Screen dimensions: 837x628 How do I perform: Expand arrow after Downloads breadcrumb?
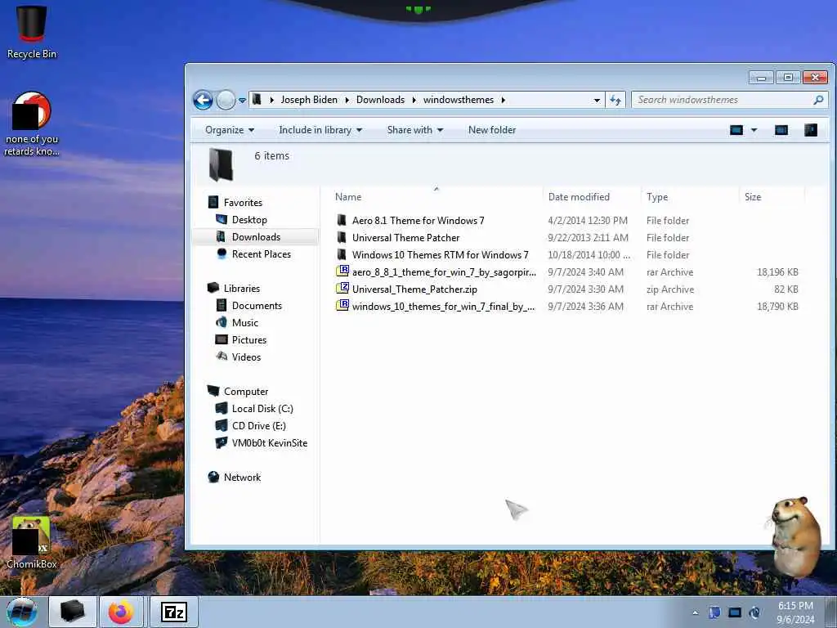click(x=414, y=100)
